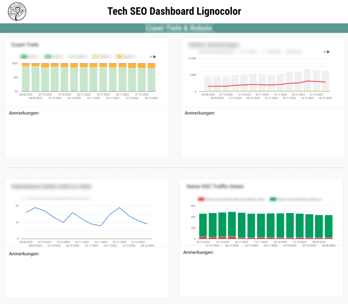This screenshot has height=304, width=348.
Task: Click the 50% axis label in stacked chart
Action: point(16,77)
